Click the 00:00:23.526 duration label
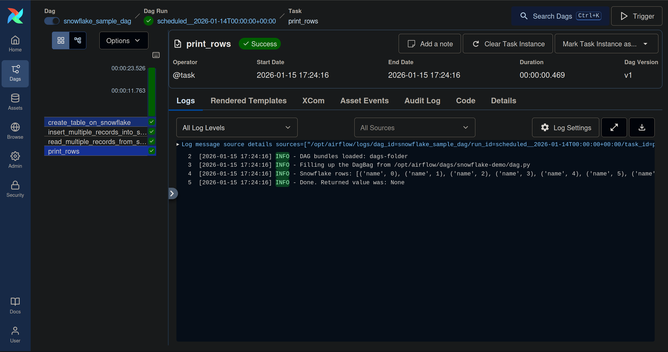The width and height of the screenshot is (668, 352). pyautogui.click(x=128, y=68)
